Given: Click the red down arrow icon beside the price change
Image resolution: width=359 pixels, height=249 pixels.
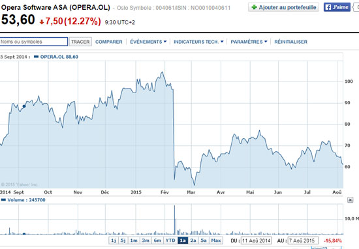Looking at the screenshot, I should (x=42, y=22).
